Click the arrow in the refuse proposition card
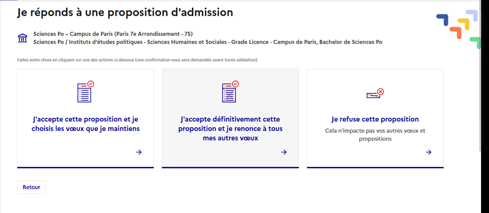This screenshot has height=213, width=489. 429,152
